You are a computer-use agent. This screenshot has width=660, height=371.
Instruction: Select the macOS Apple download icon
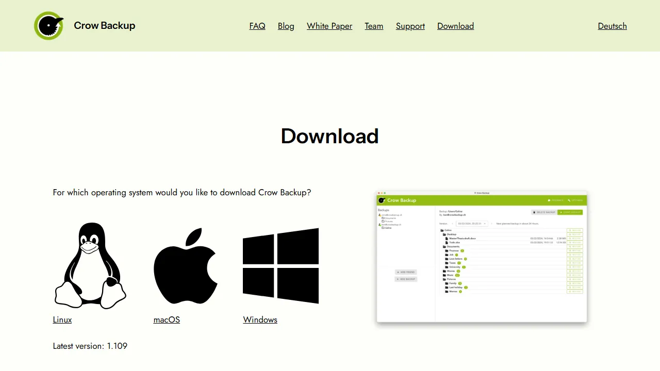point(185,266)
